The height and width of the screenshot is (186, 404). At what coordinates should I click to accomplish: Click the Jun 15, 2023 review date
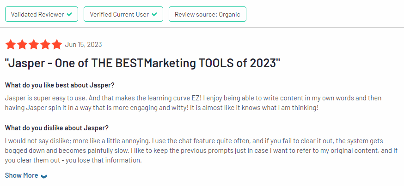pos(83,45)
